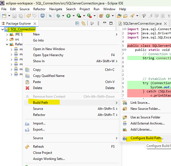Click the Open Task folder icon
Viewport: 171px width, 166px height.
[125, 16]
